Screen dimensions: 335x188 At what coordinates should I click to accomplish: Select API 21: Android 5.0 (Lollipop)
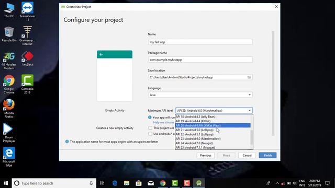[213, 130]
